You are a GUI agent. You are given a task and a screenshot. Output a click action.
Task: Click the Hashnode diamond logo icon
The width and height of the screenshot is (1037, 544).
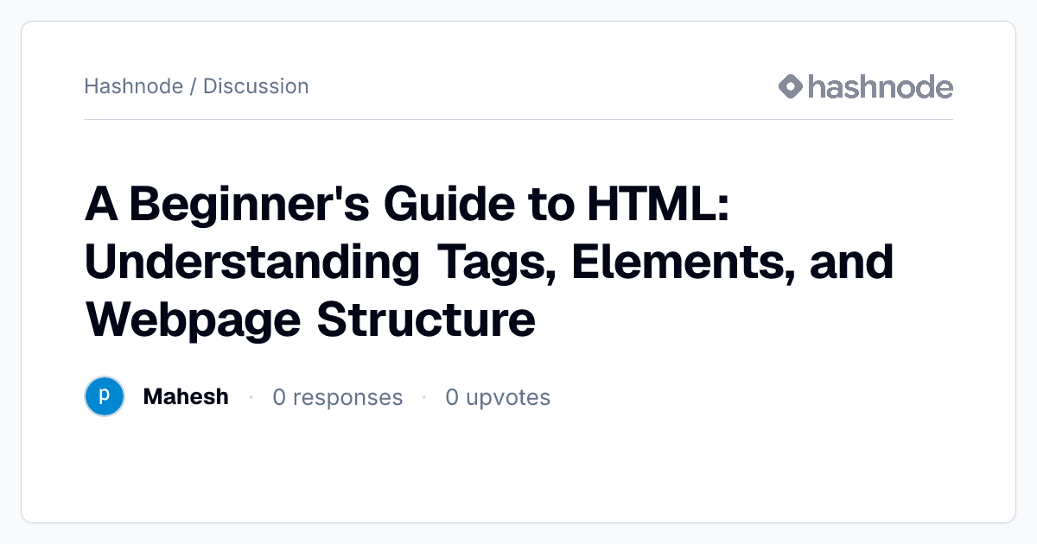pyautogui.click(x=791, y=86)
